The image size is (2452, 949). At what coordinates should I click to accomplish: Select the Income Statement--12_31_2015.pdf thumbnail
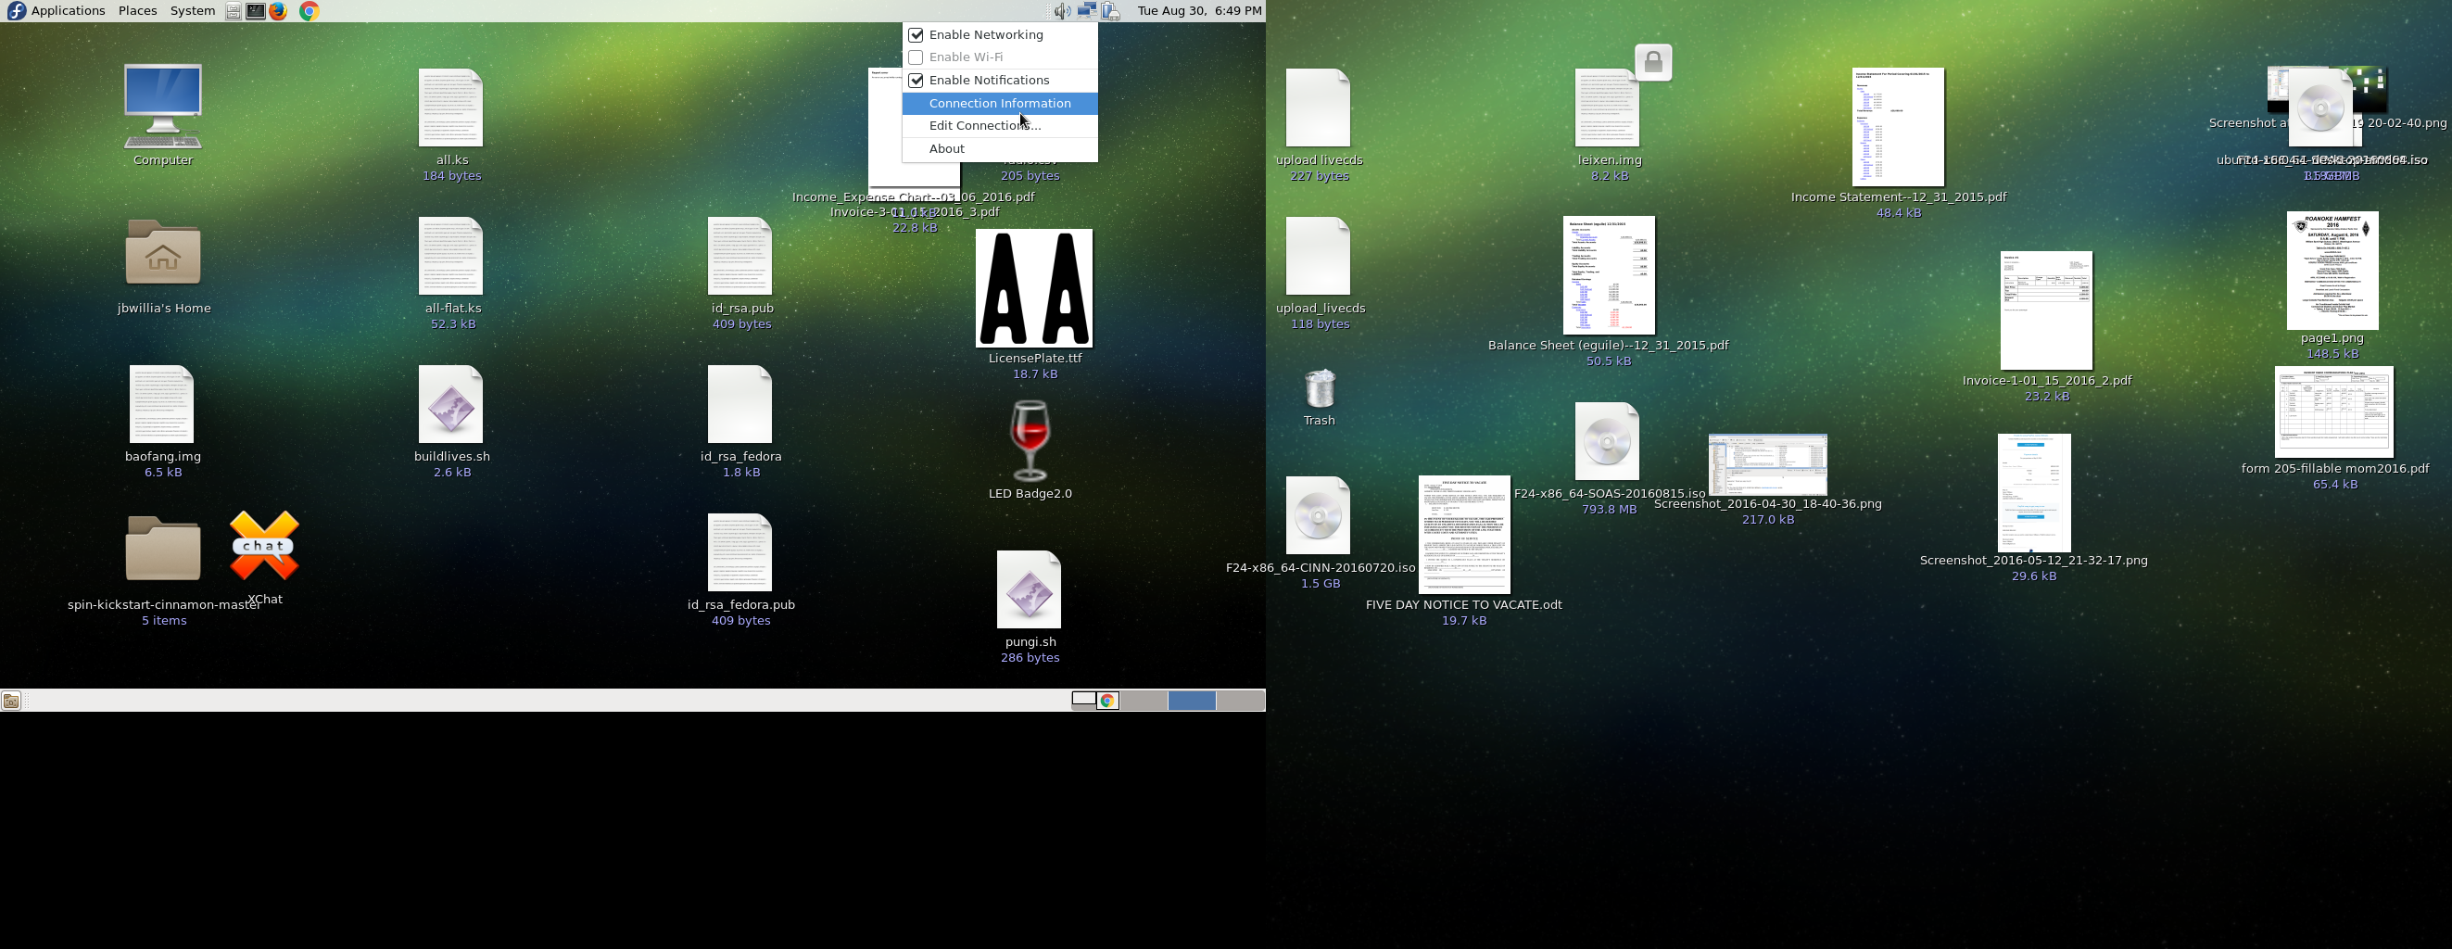tap(1898, 127)
